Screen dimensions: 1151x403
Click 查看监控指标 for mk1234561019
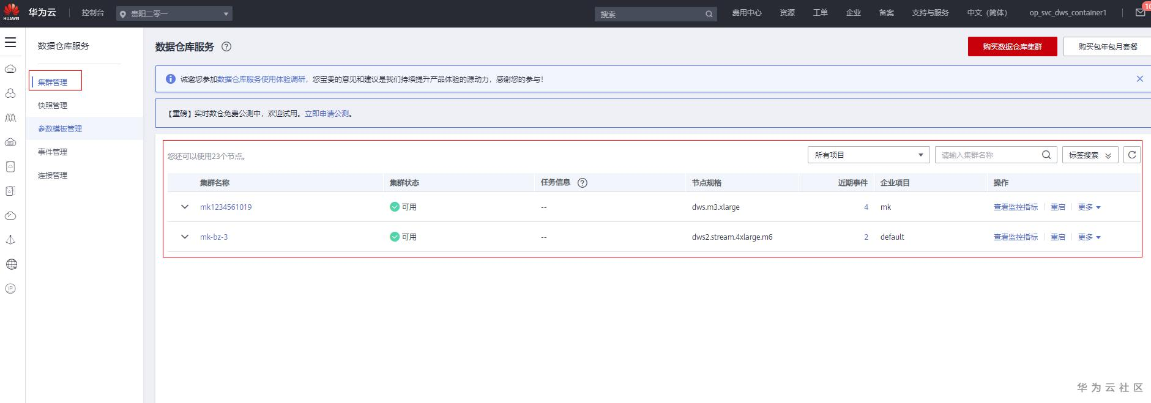(1016, 207)
